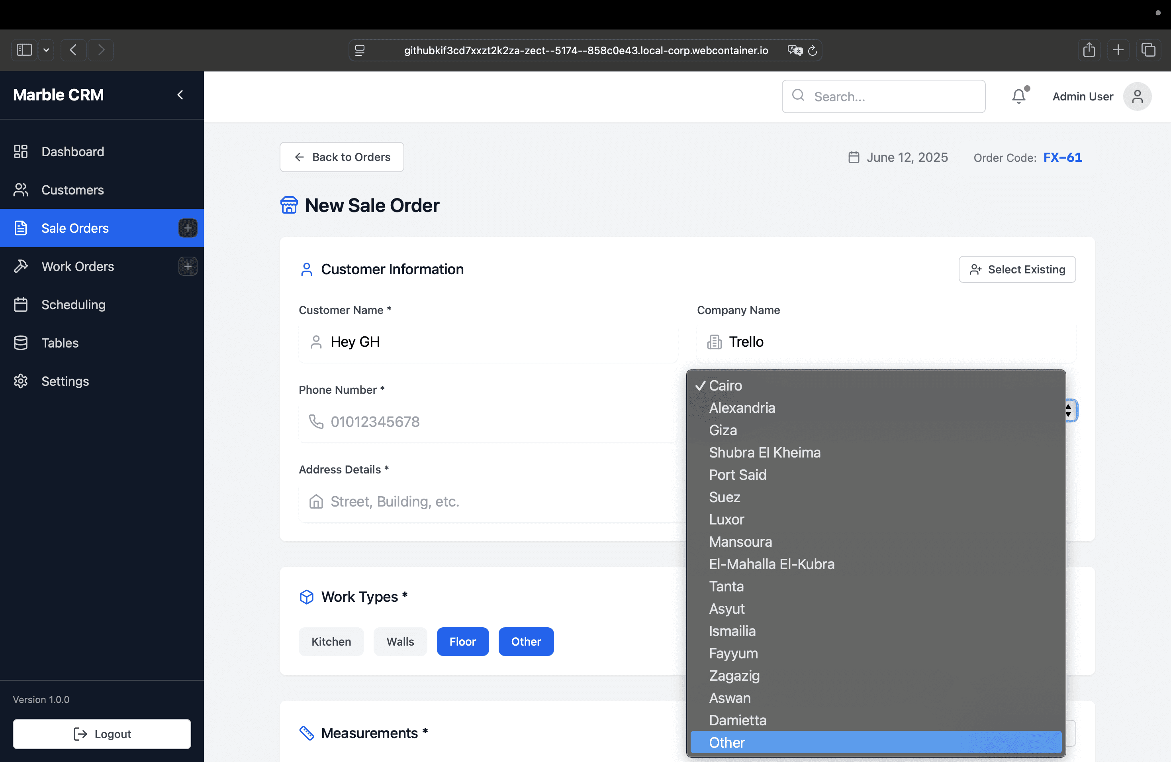Pick Aswan from the list
Image resolution: width=1171 pixels, height=762 pixels.
click(876, 698)
